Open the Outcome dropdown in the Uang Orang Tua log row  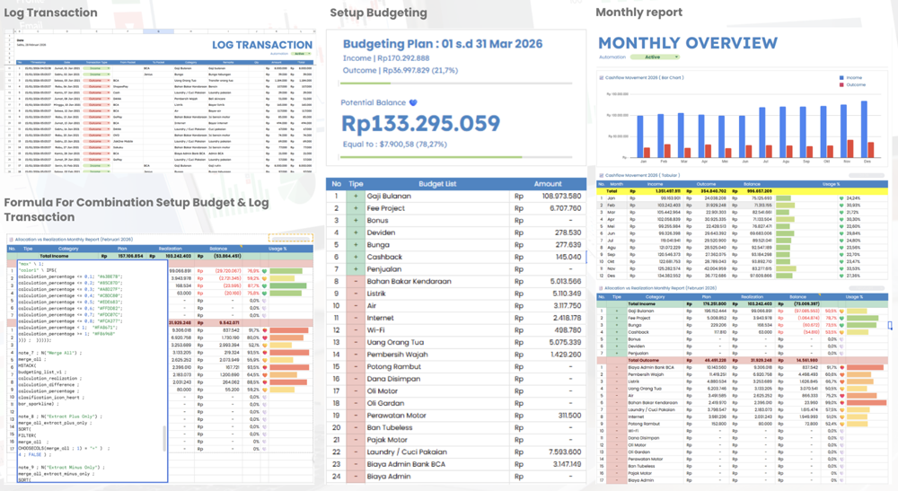click(97, 80)
